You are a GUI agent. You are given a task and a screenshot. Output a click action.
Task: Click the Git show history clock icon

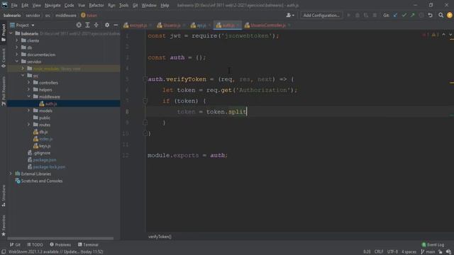tap(421, 16)
